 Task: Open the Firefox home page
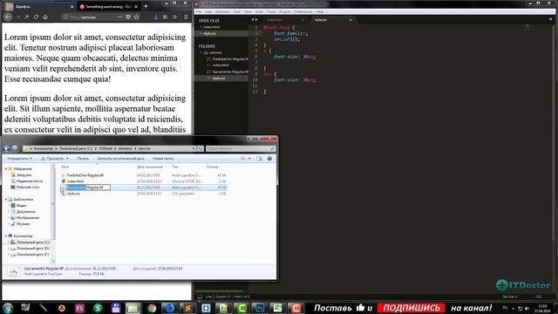click(x=45, y=17)
